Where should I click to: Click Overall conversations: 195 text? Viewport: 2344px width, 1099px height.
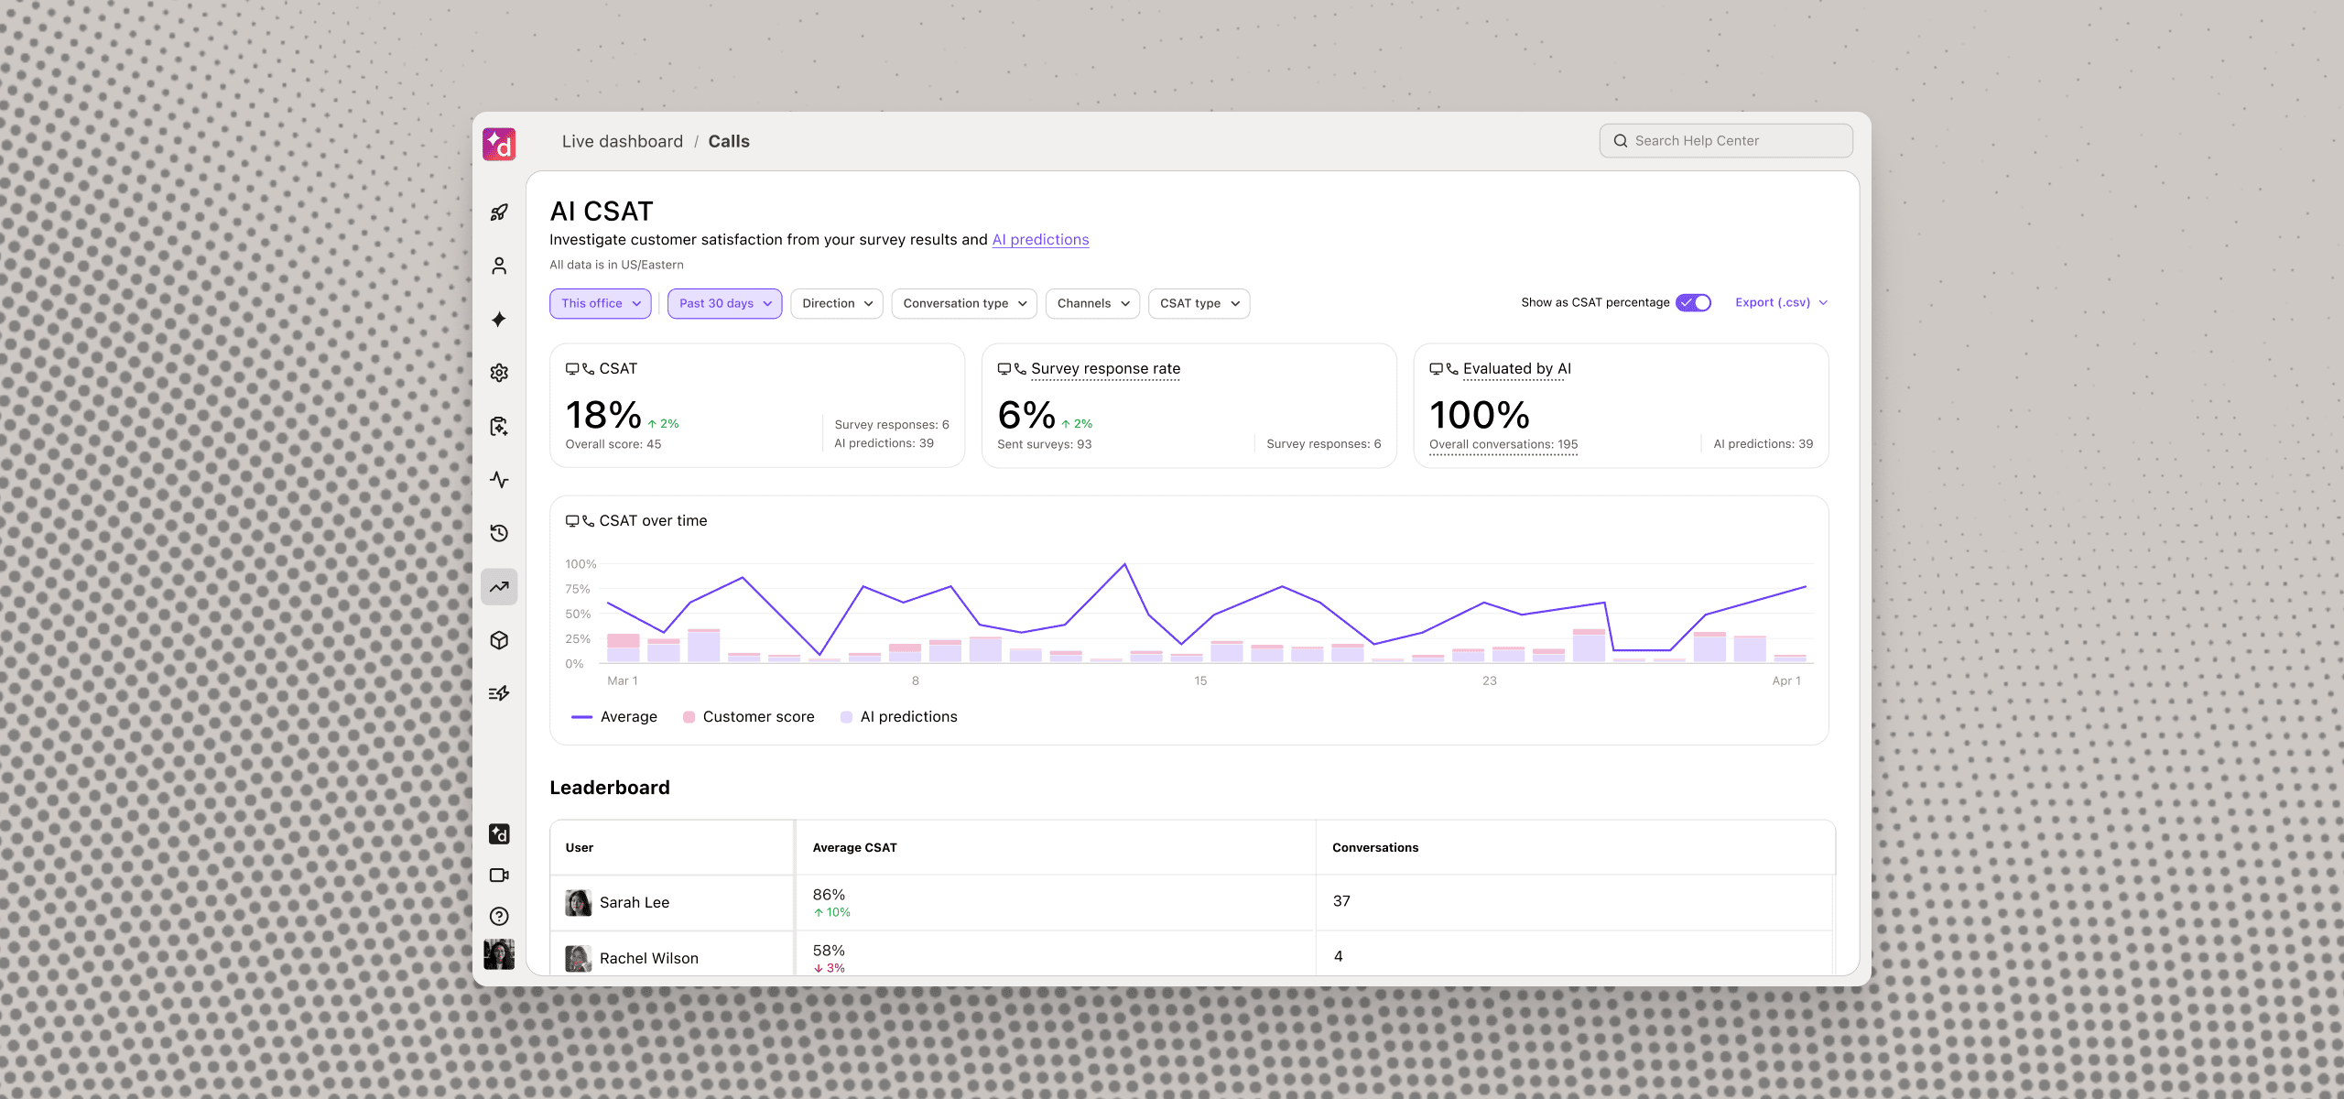[1503, 445]
